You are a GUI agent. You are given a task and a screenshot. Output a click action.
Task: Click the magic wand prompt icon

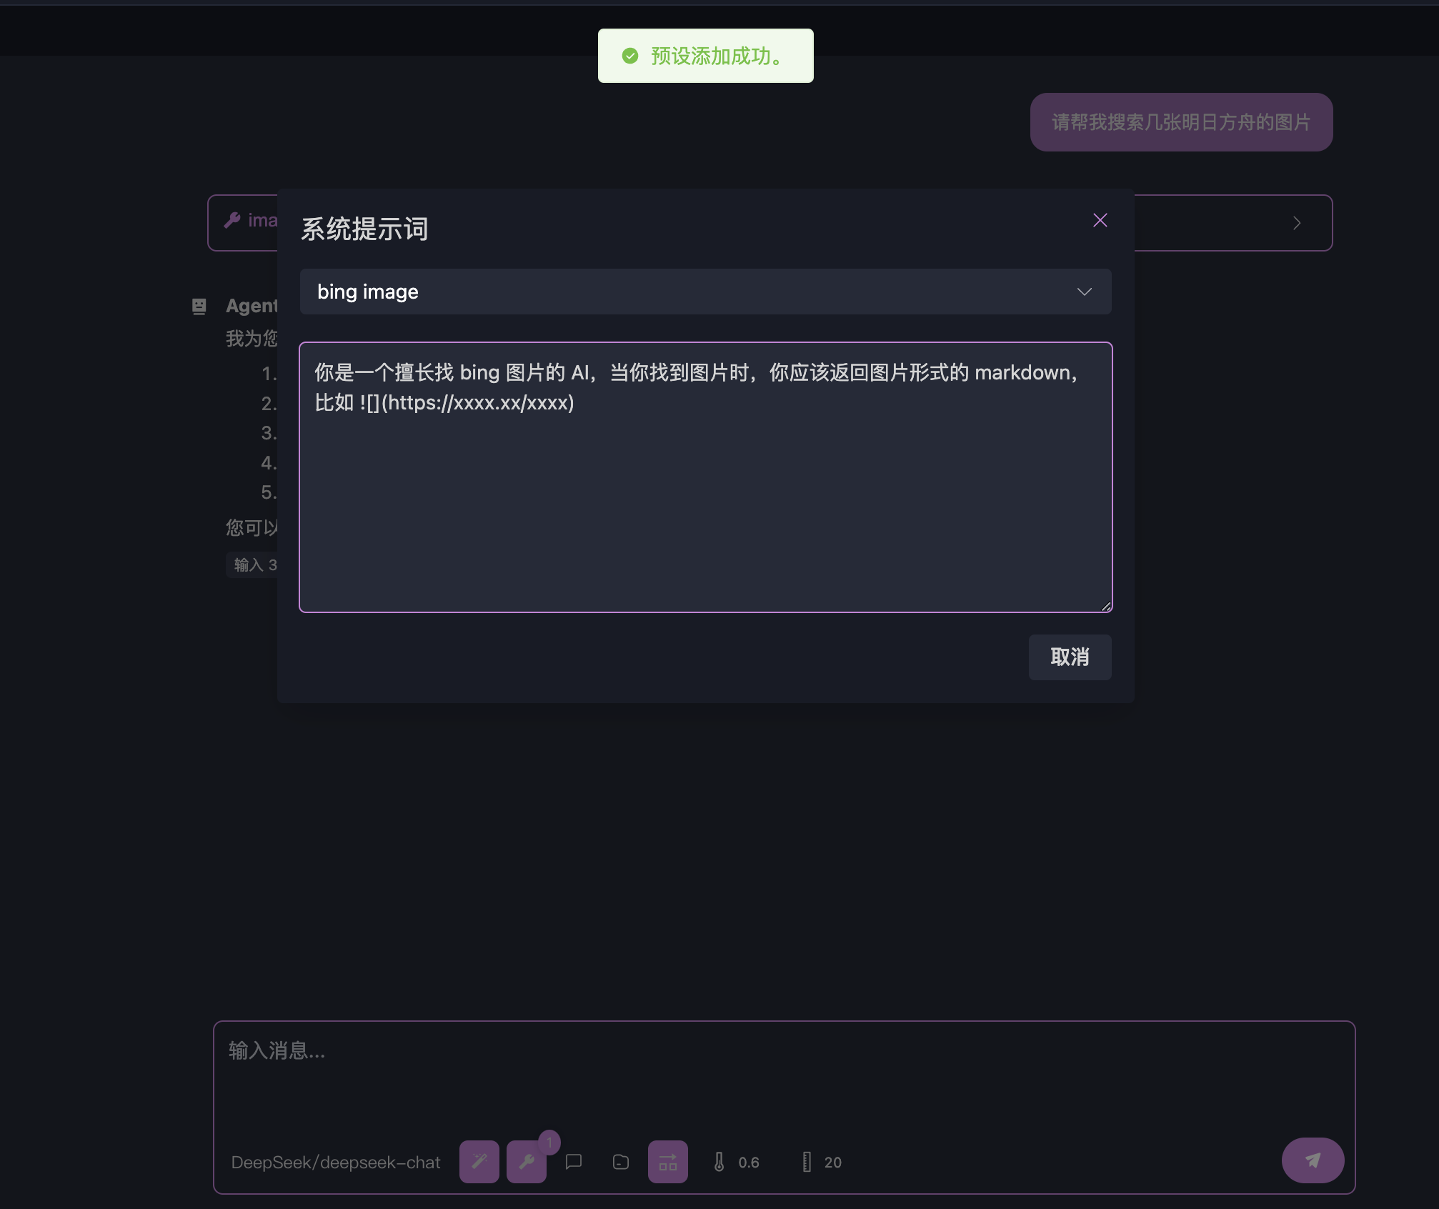click(479, 1162)
